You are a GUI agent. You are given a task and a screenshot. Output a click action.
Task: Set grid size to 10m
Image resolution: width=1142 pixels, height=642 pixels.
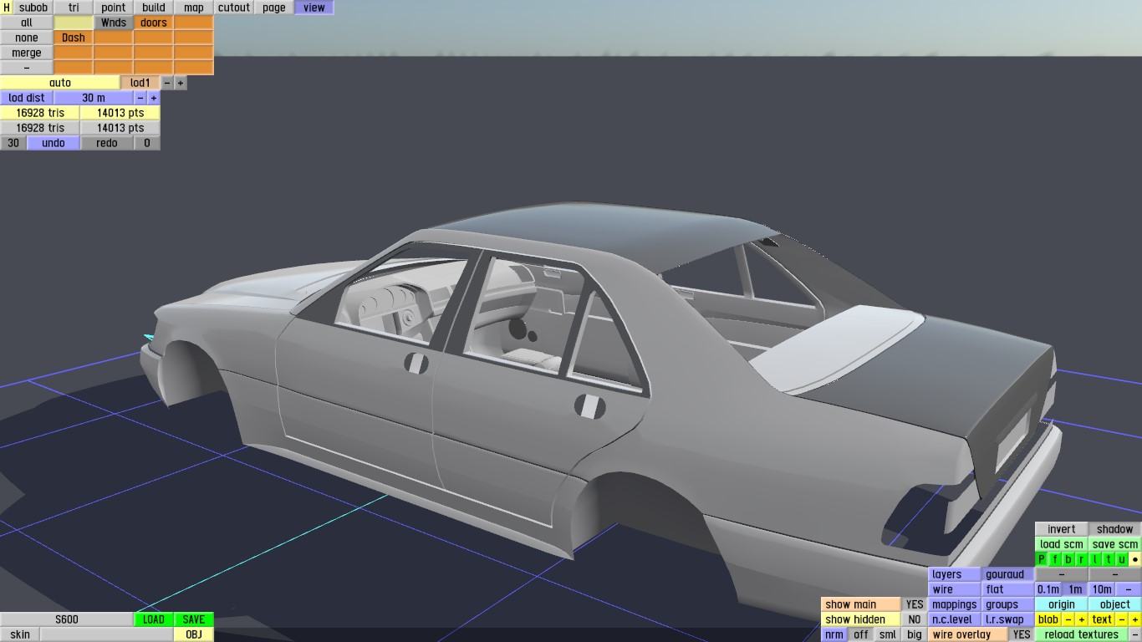(x=1102, y=589)
